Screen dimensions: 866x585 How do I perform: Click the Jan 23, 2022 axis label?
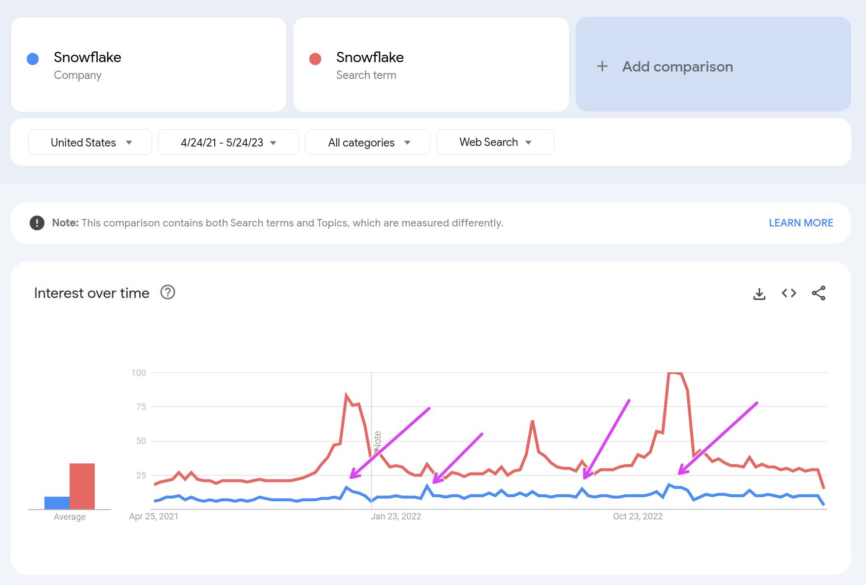tap(396, 516)
